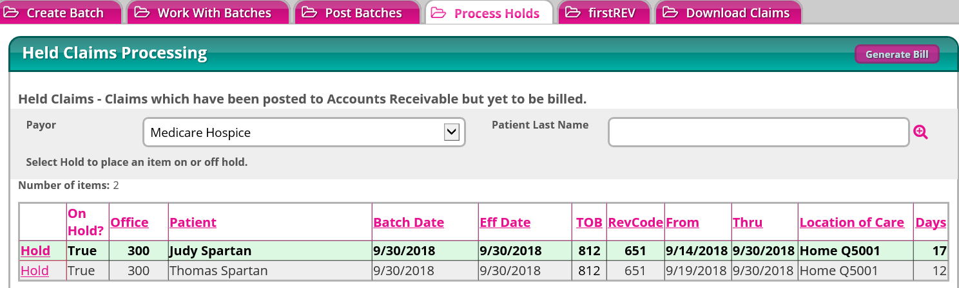This screenshot has height=288, width=959.
Task: Sort by Office column header
Action: pyautogui.click(x=130, y=222)
